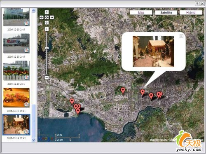
Task: Close the photo info balloon
Action: (181, 36)
